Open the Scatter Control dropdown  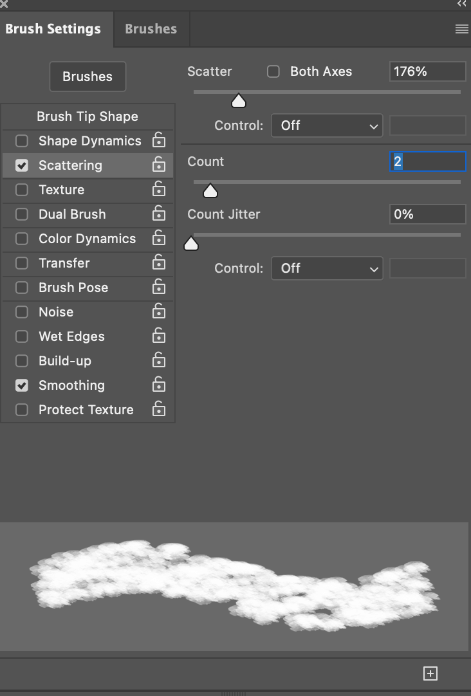click(x=327, y=125)
